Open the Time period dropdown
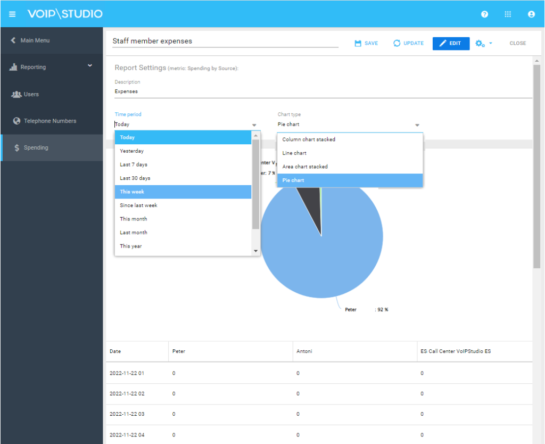 254,124
